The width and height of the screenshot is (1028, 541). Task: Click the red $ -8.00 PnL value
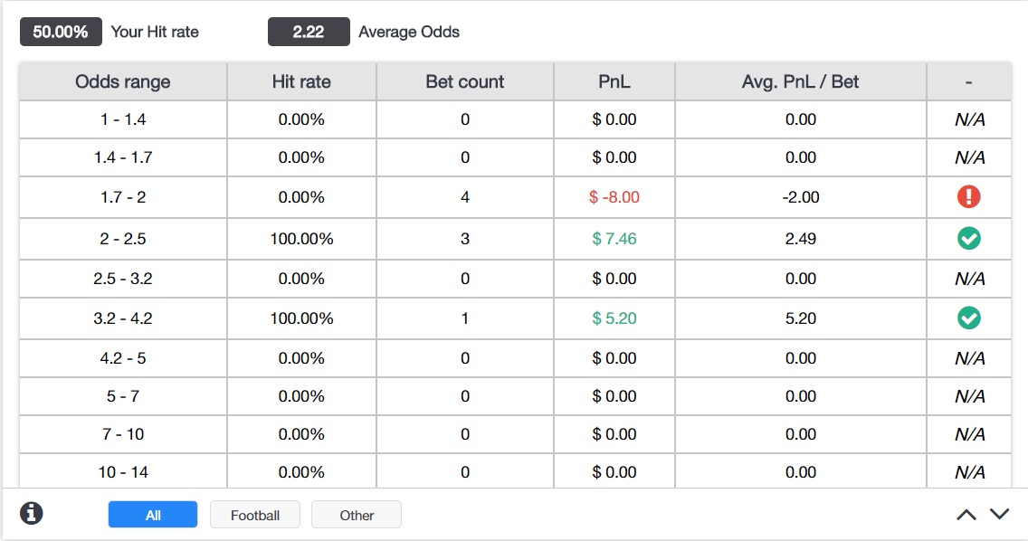click(614, 197)
